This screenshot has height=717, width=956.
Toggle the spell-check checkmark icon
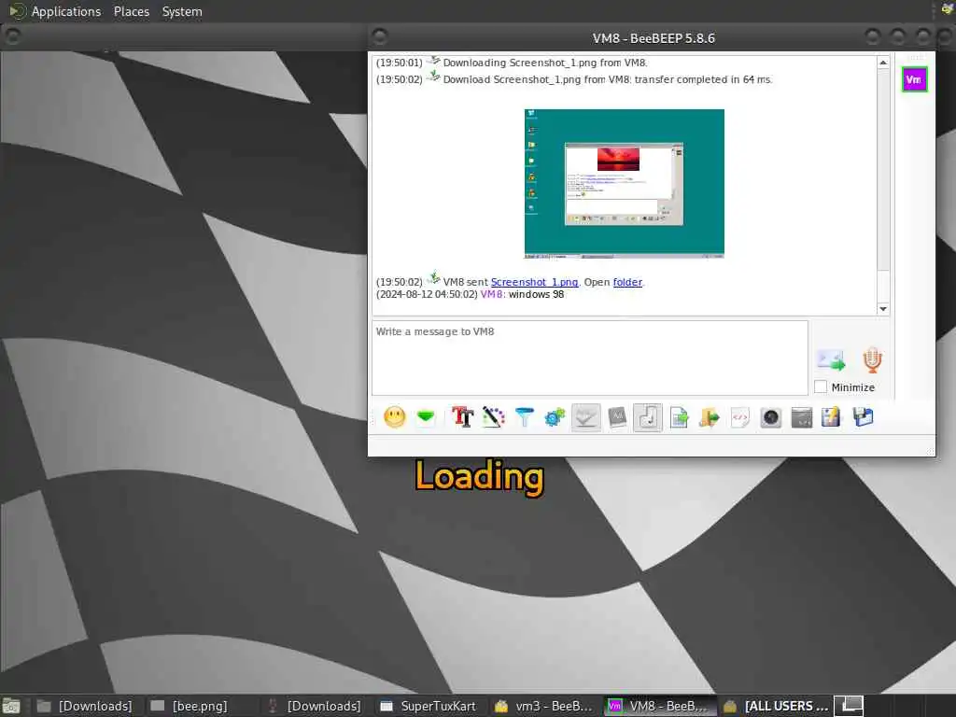point(586,417)
